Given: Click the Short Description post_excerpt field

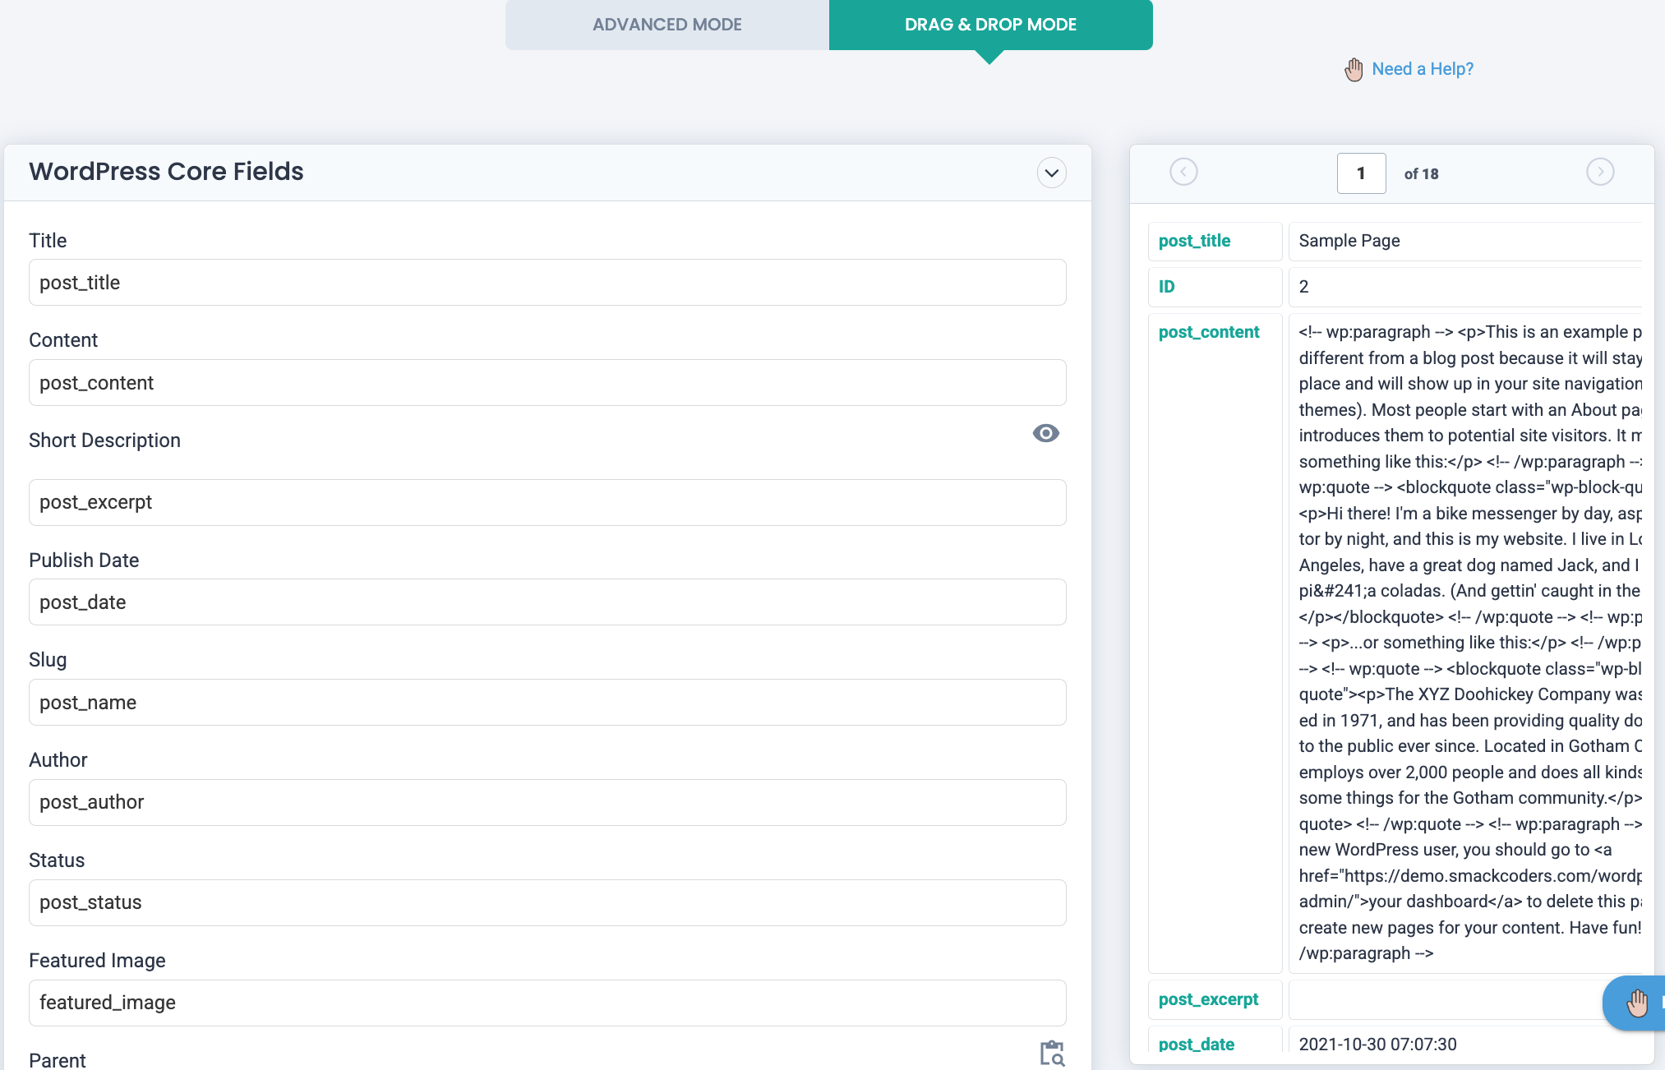Looking at the screenshot, I should [x=547, y=502].
